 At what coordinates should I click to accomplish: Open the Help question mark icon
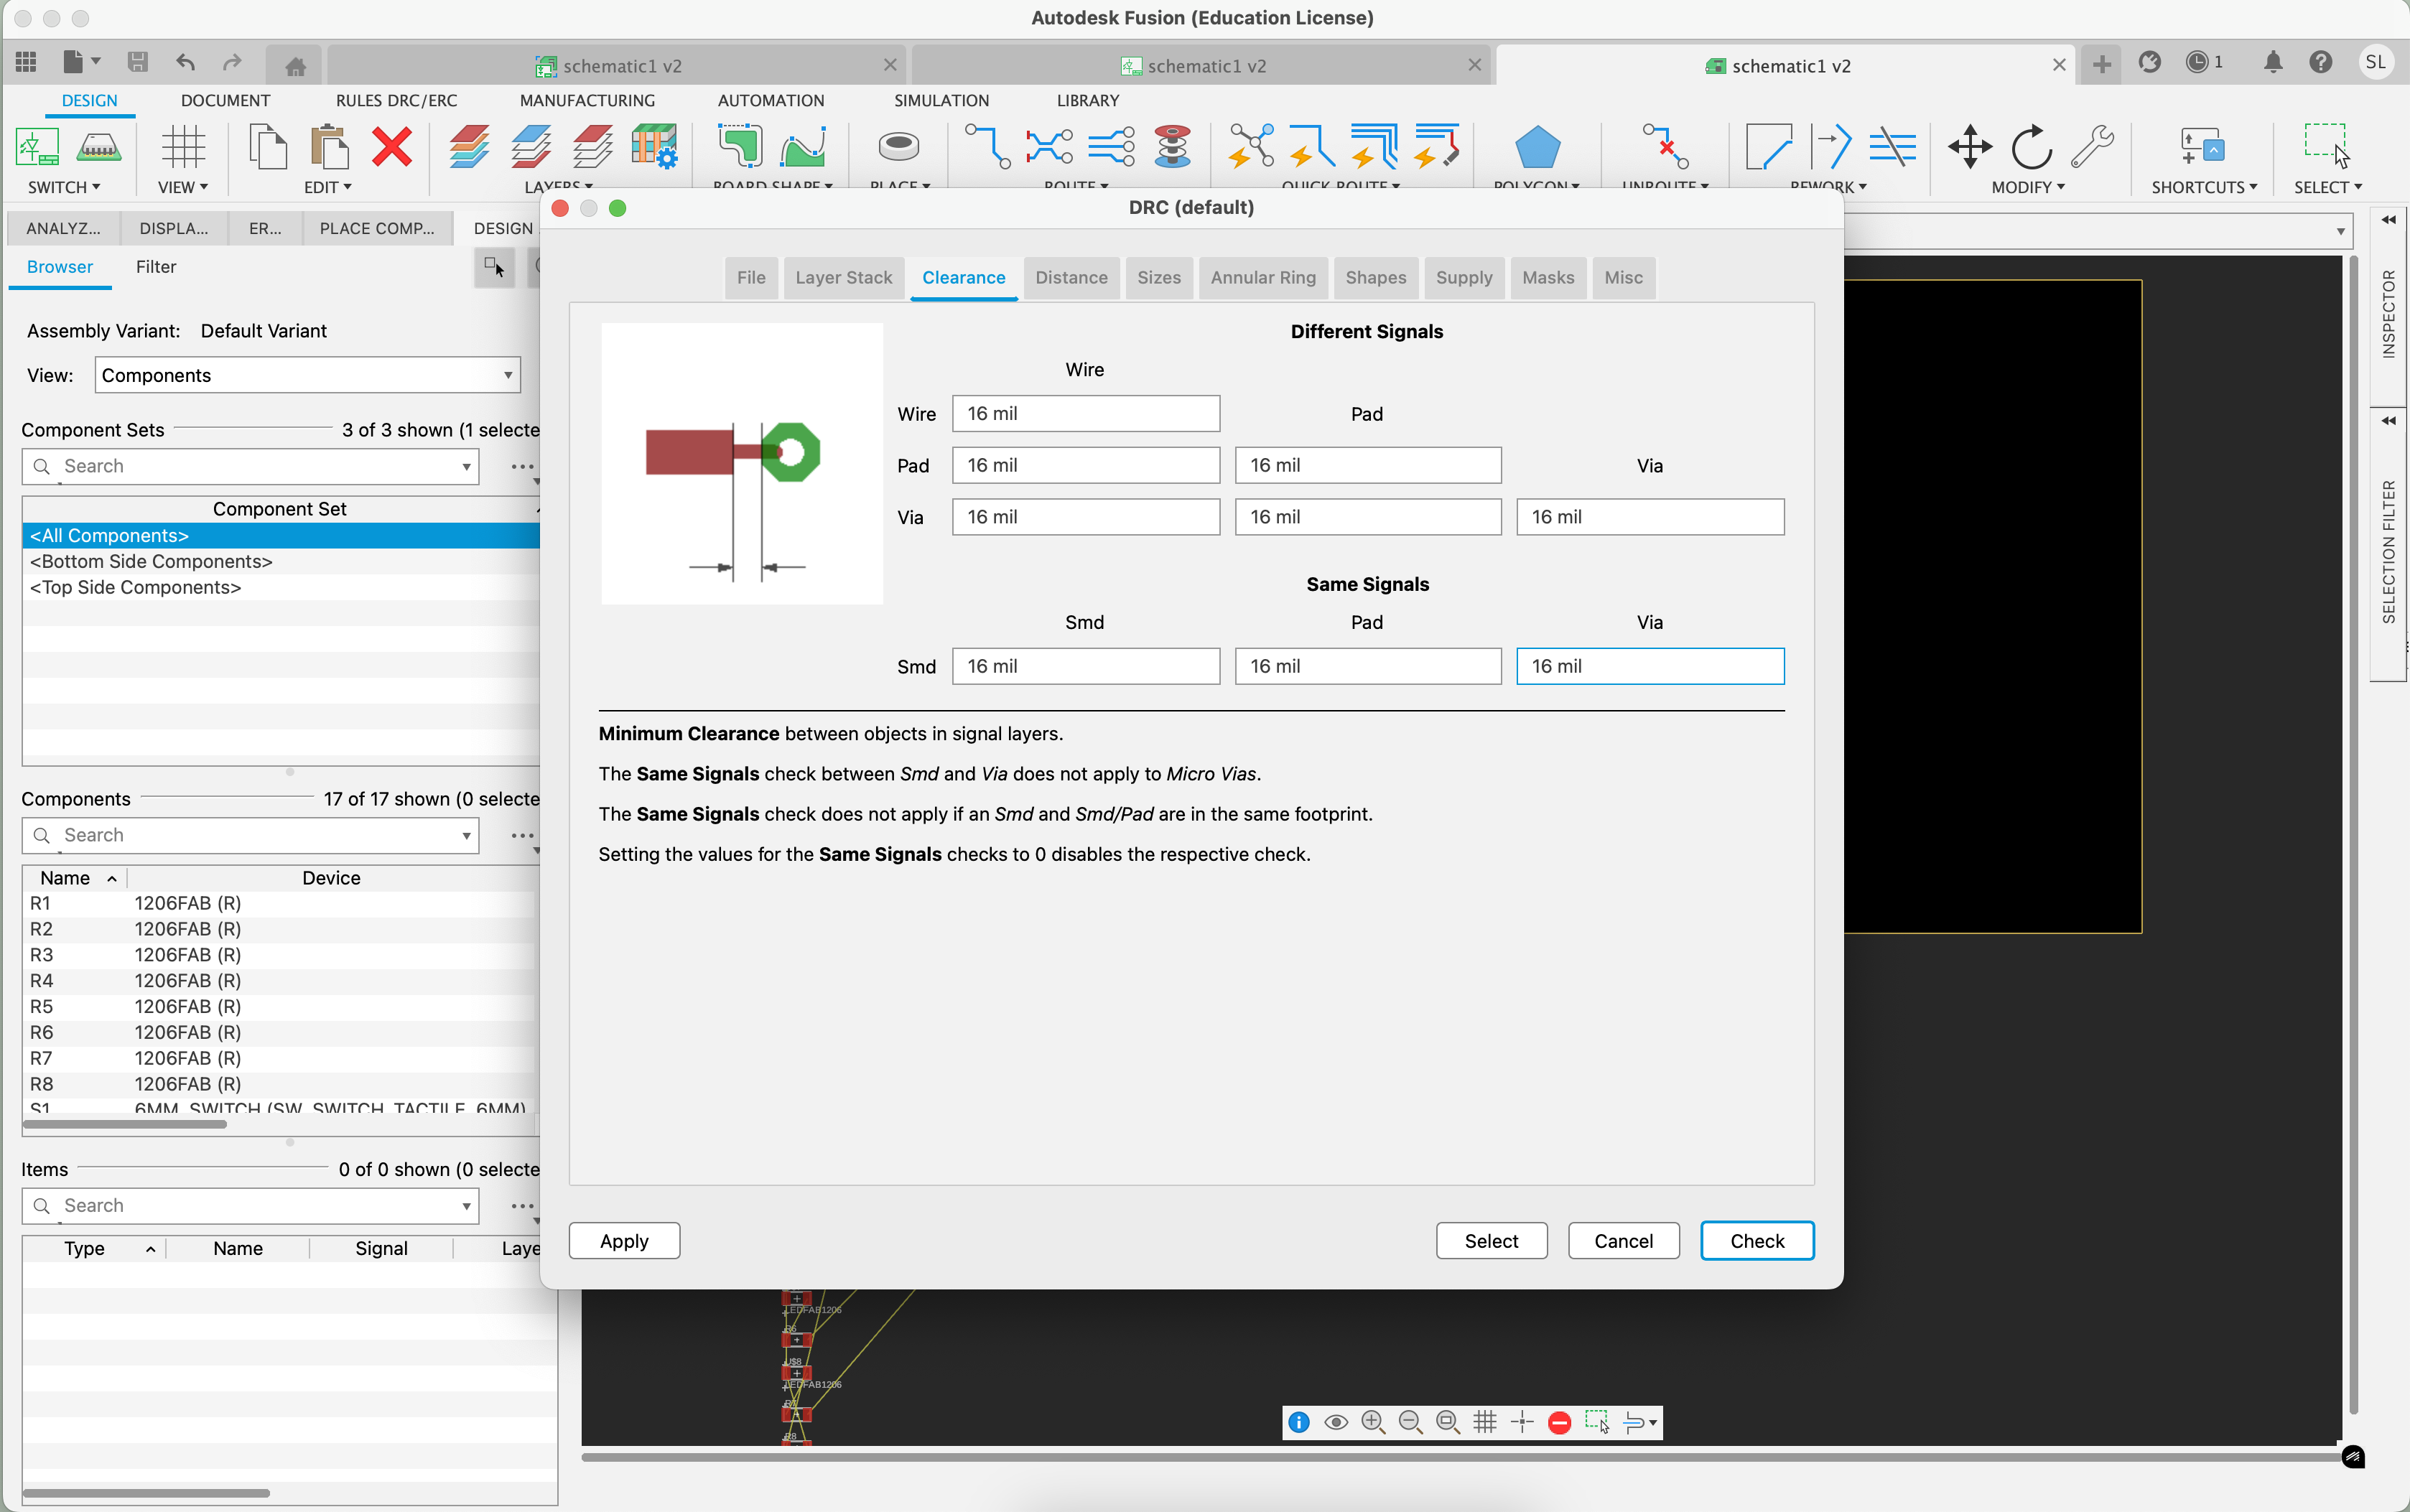[x=2321, y=63]
